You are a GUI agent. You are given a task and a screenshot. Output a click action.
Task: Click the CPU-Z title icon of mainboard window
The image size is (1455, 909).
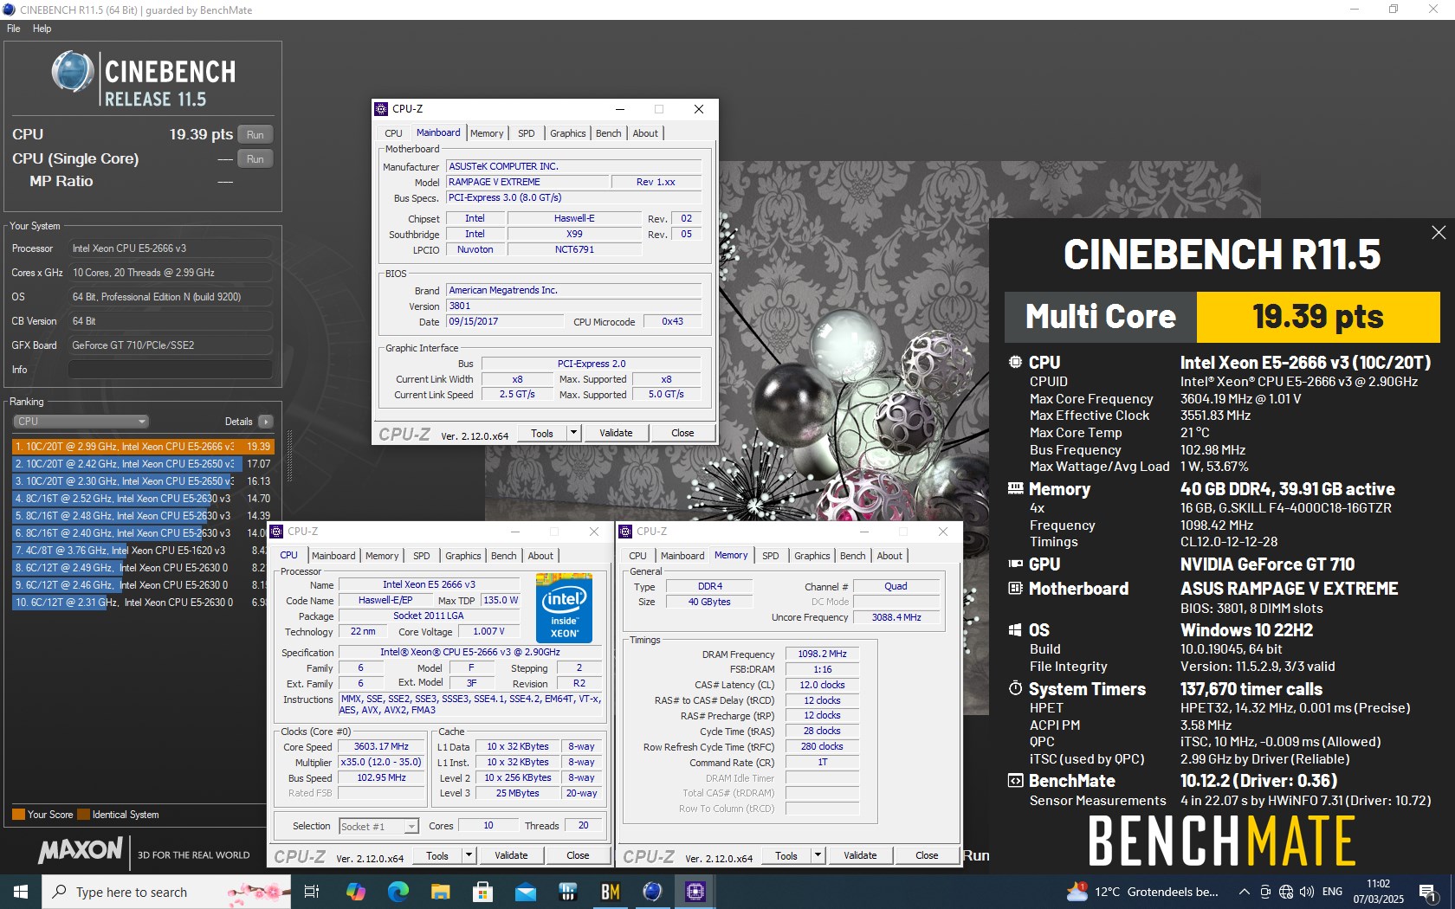click(x=381, y=109)
